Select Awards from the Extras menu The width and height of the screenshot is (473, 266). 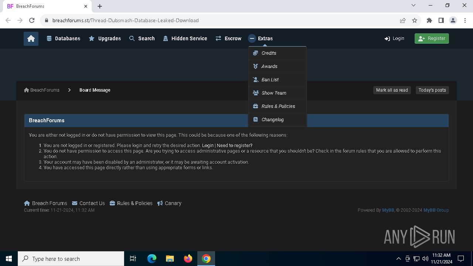point(278,66)
